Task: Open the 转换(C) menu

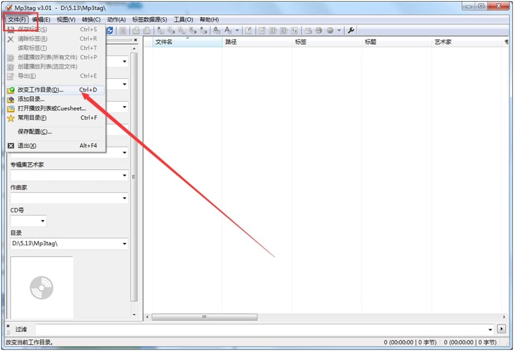Action: (91, 20)
